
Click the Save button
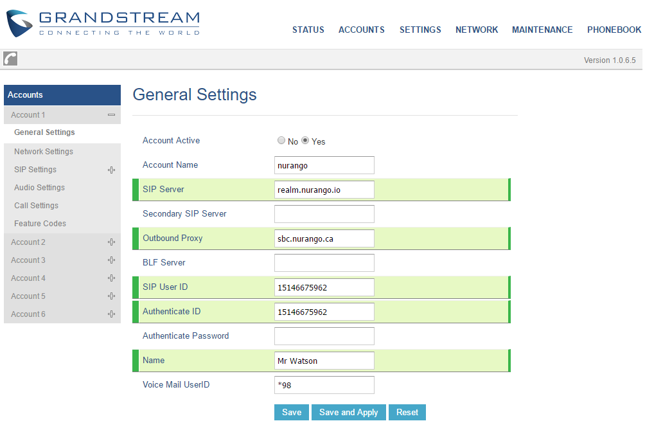click(292, 412)
